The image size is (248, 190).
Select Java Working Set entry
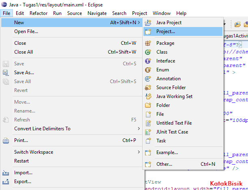pyautogui.click(x=183, y=96)
